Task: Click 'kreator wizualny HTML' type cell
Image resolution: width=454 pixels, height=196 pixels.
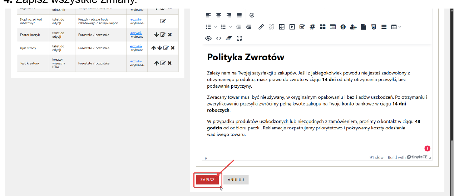Action: coord(62,63)
